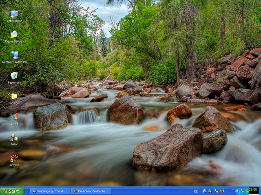Image resolution: width=261 pixels, height=195 pixels.
Task: Launch Thunderbird from the taskbar toolbar icon
Action: coord(210,191)
